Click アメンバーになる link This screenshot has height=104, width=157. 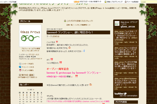coord(28,67)
